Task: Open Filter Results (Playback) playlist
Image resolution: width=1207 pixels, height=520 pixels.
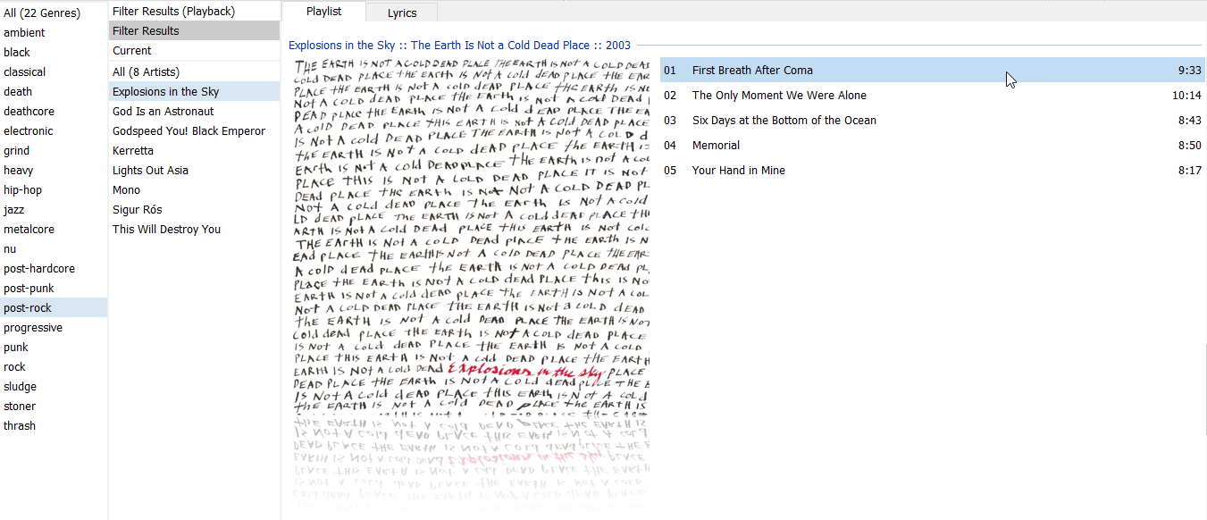Action: click(173, 12)
